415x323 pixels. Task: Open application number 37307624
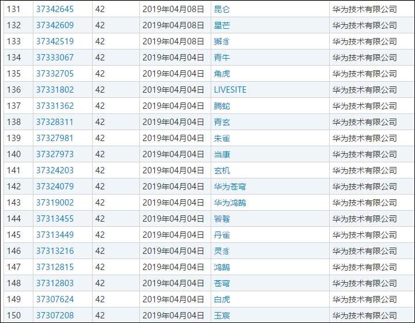(x=55, y=299)
